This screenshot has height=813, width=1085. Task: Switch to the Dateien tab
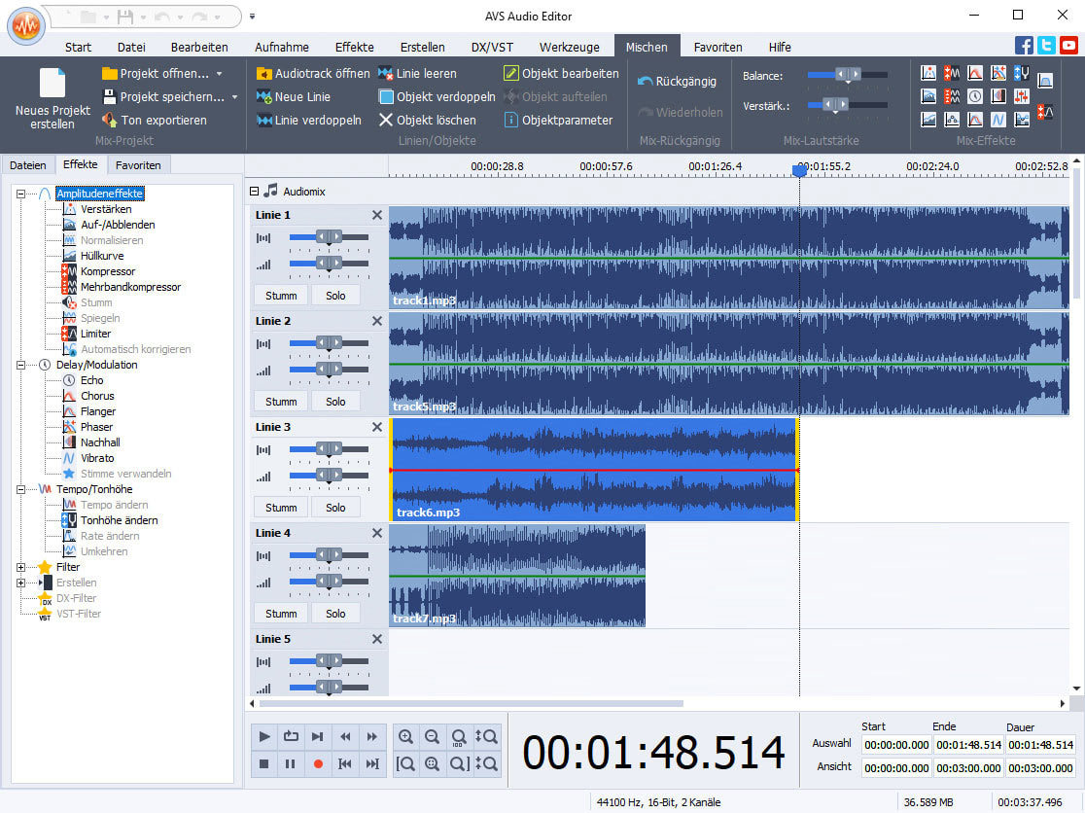pos(27,164)
